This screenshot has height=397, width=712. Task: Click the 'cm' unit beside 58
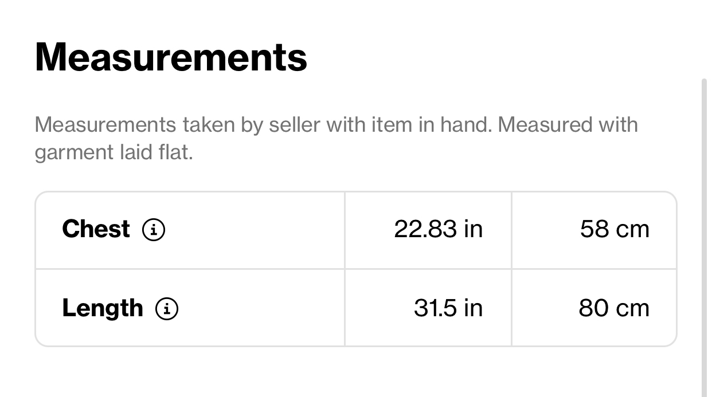tap(633, 230)
